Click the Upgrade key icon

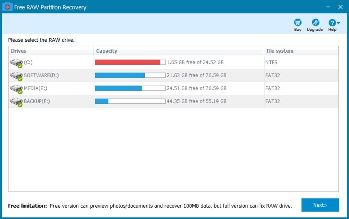(315, 23)
